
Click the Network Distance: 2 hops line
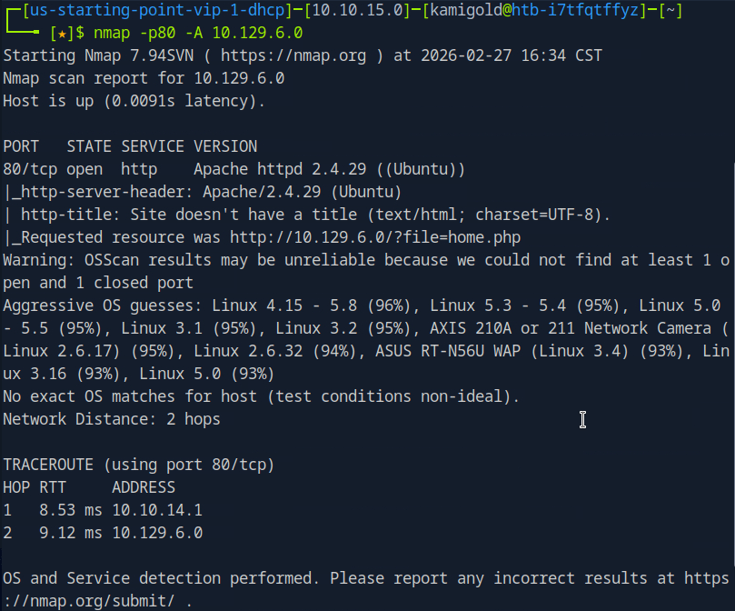tap(111, 419)
